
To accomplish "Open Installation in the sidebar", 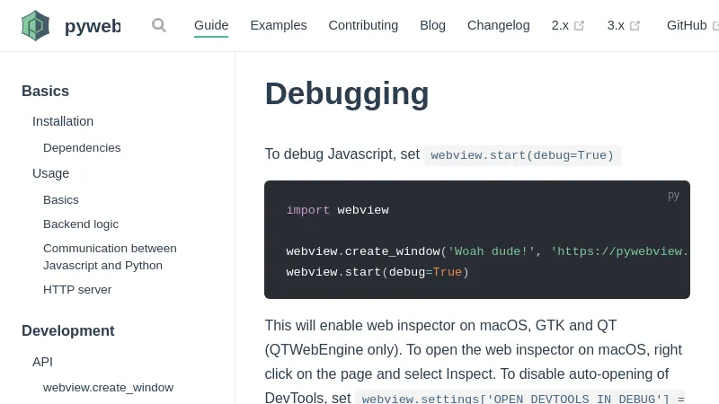I will coord(63,121).
